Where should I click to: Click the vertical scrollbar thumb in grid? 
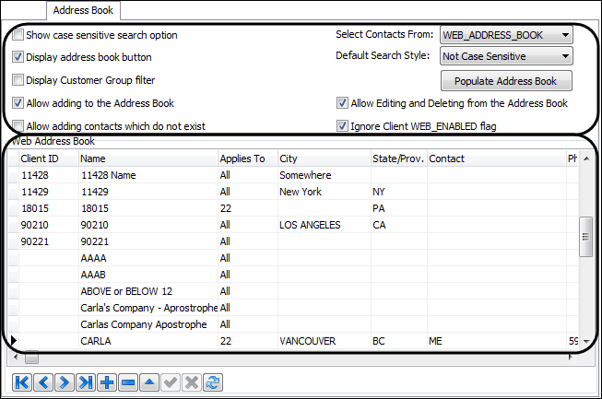click(584, 236)
